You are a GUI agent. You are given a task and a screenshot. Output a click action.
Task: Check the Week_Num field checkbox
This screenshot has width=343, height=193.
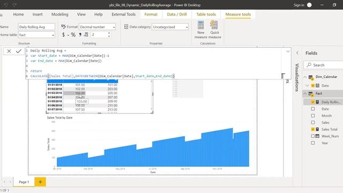click(x=313, y=136)
